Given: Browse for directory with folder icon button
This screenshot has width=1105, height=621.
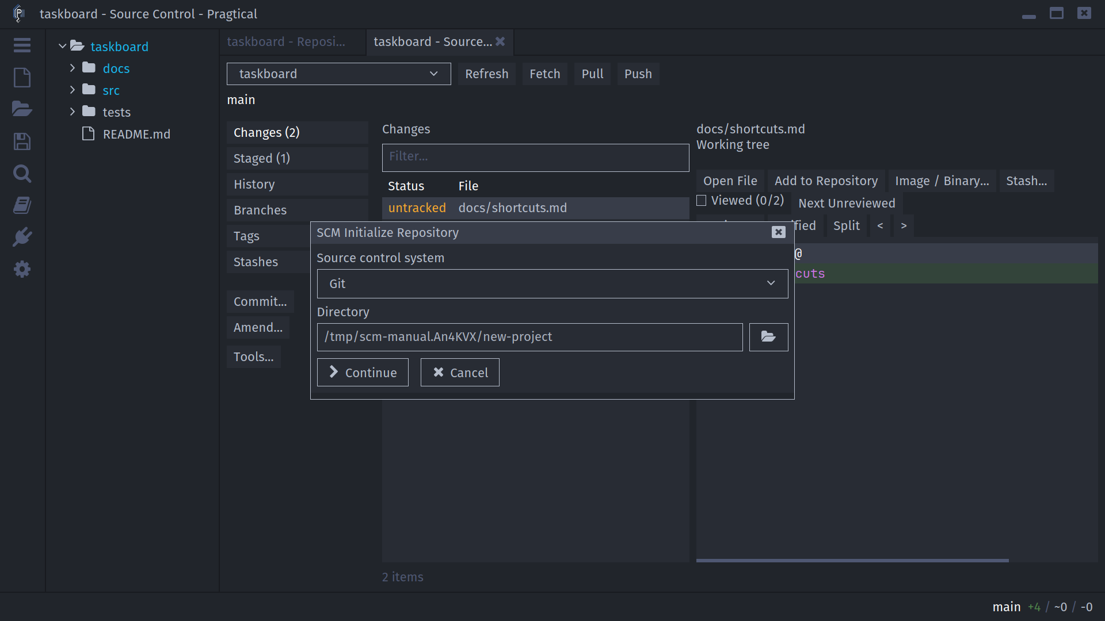Looking at the screenshot, I should point(768,337).
